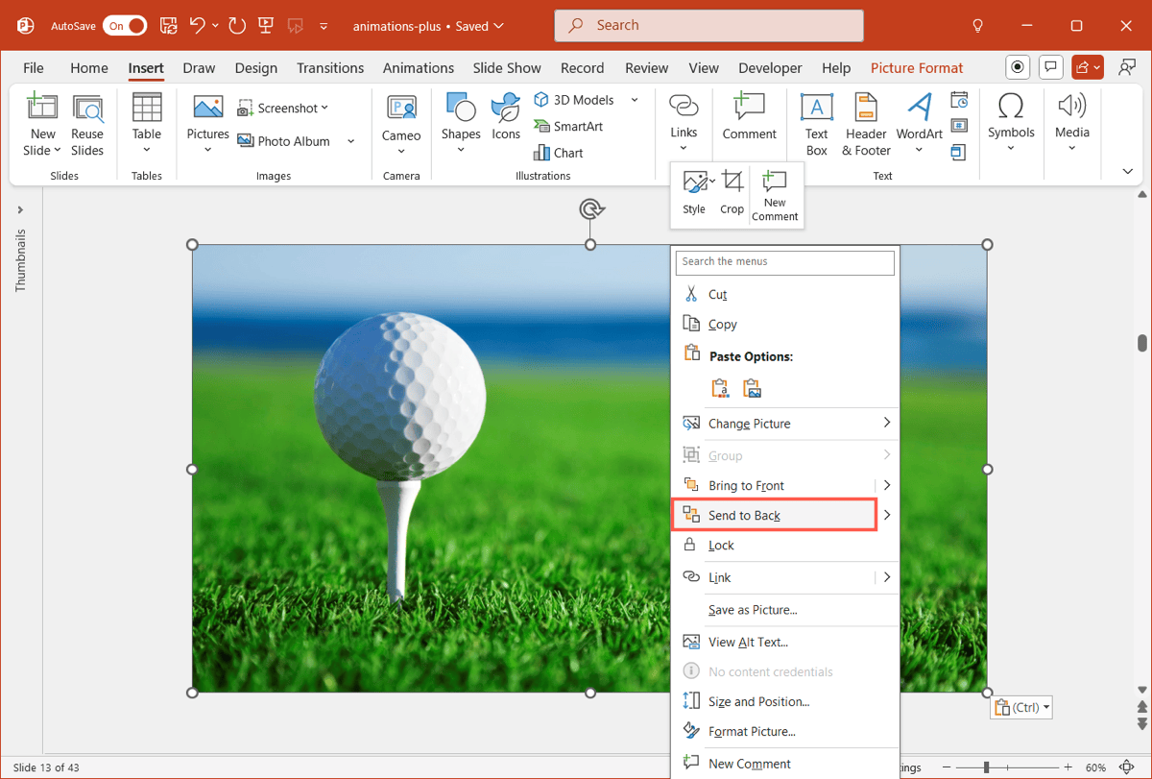Switch to the Animations tab
Viewport: 1152px width, 779px height.
point(419,67)
